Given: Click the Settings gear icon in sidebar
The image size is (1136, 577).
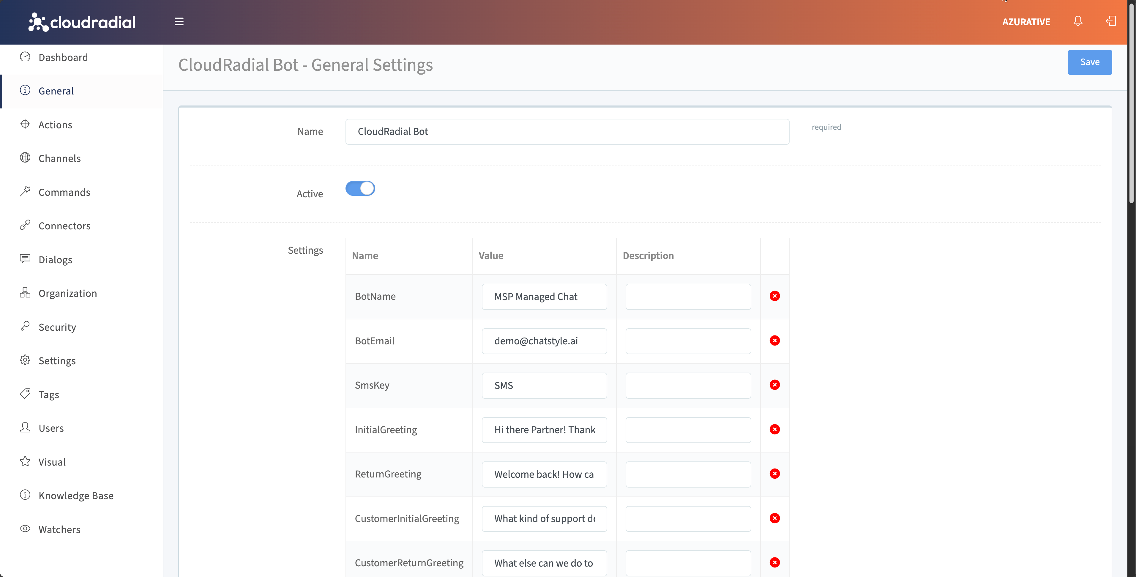Looking at the screenshot, I should coord(25,360).
